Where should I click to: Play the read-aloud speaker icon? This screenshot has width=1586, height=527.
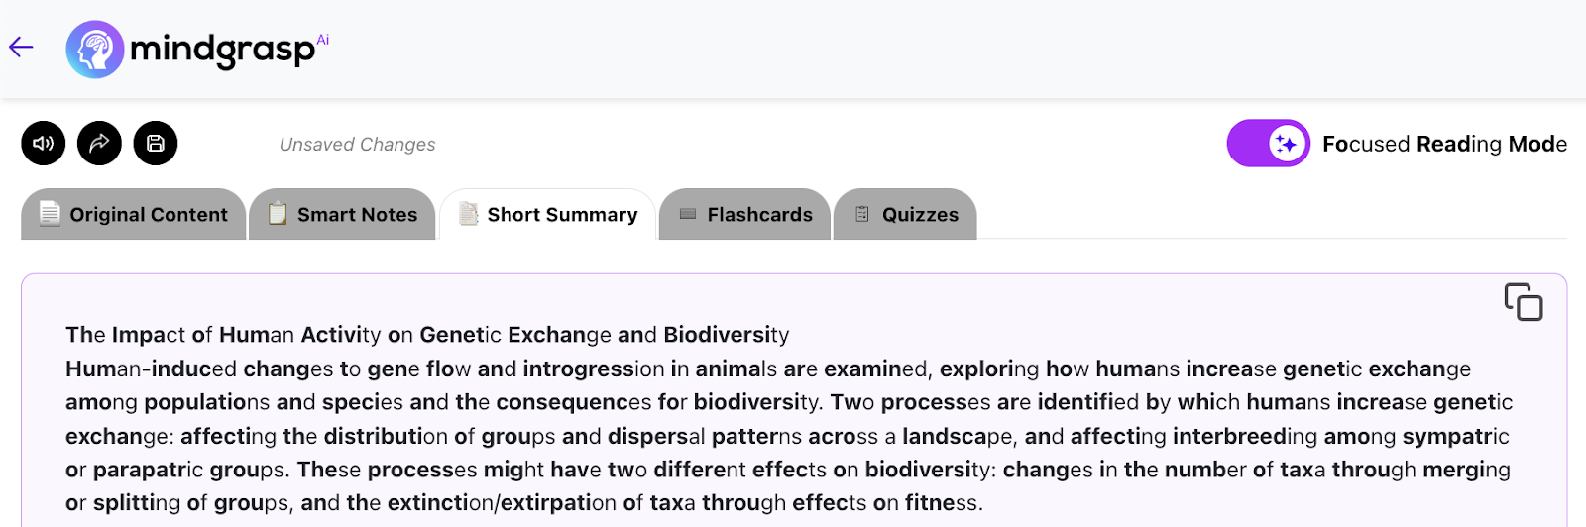tap(44, 144)
